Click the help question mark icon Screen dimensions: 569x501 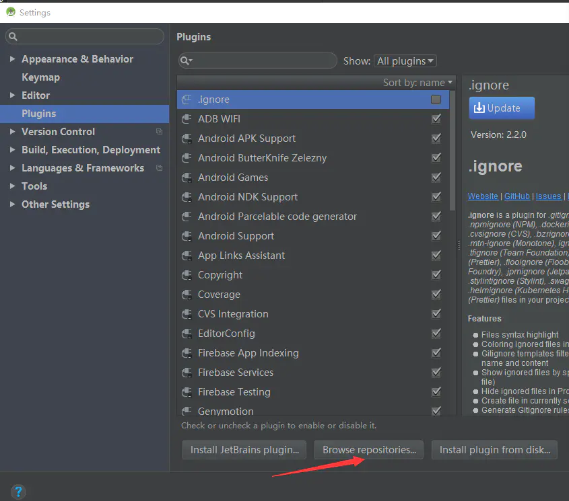point(18,492)
